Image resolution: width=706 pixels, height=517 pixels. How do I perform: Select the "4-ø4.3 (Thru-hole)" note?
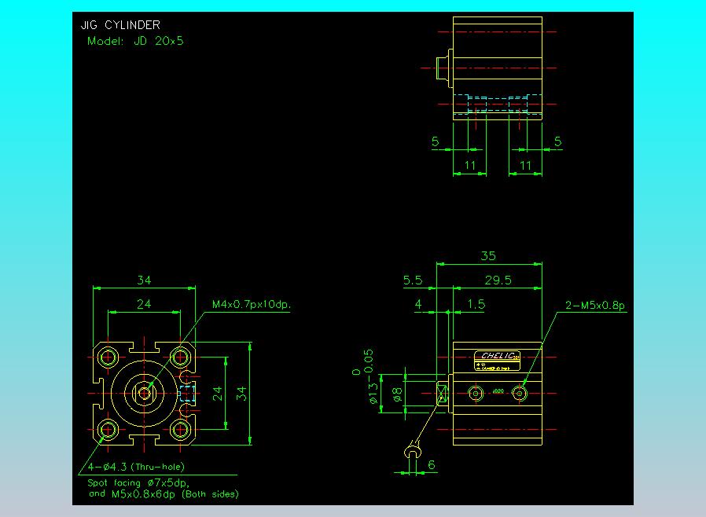[x=136, y=467]
